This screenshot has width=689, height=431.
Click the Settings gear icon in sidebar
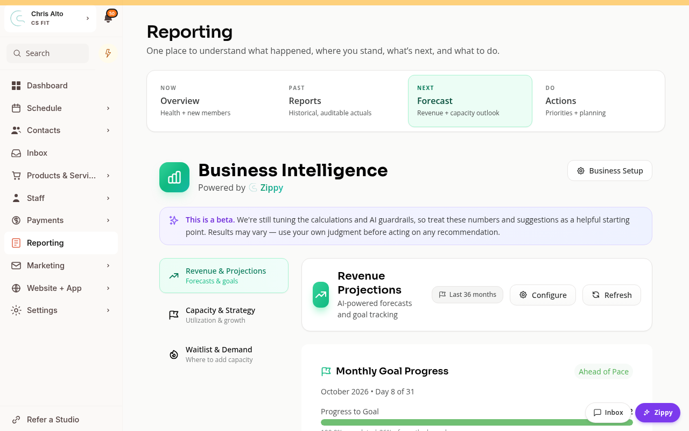pos(16,310)
